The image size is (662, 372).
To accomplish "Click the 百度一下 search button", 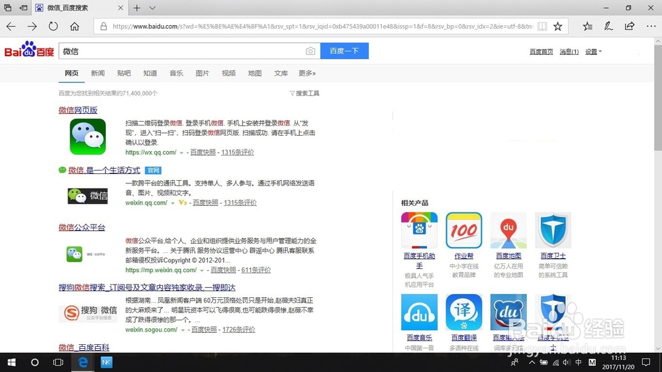I will coord(344,51).
